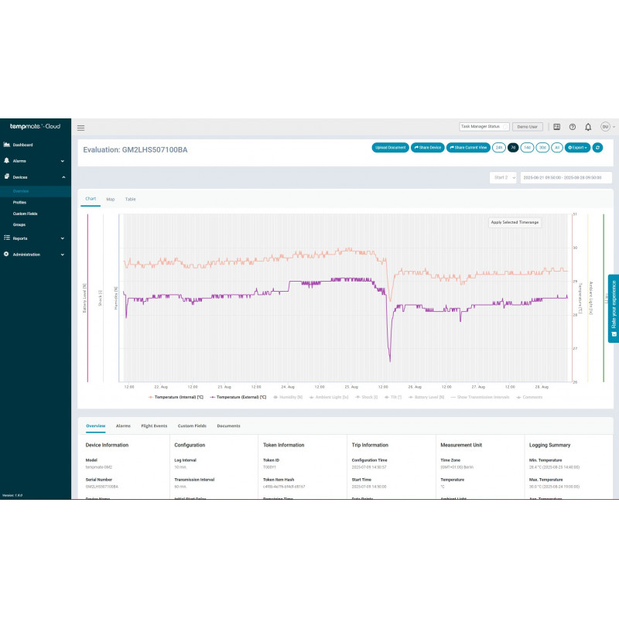
Task: Open the Flight Events tab
Action: point(154,426)
